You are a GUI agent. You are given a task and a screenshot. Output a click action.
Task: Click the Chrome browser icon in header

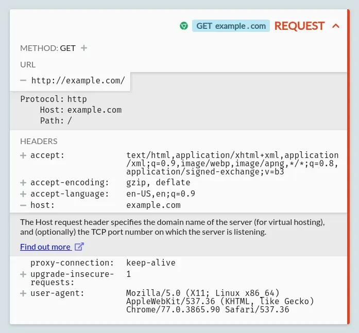click(x=184, y=26)
